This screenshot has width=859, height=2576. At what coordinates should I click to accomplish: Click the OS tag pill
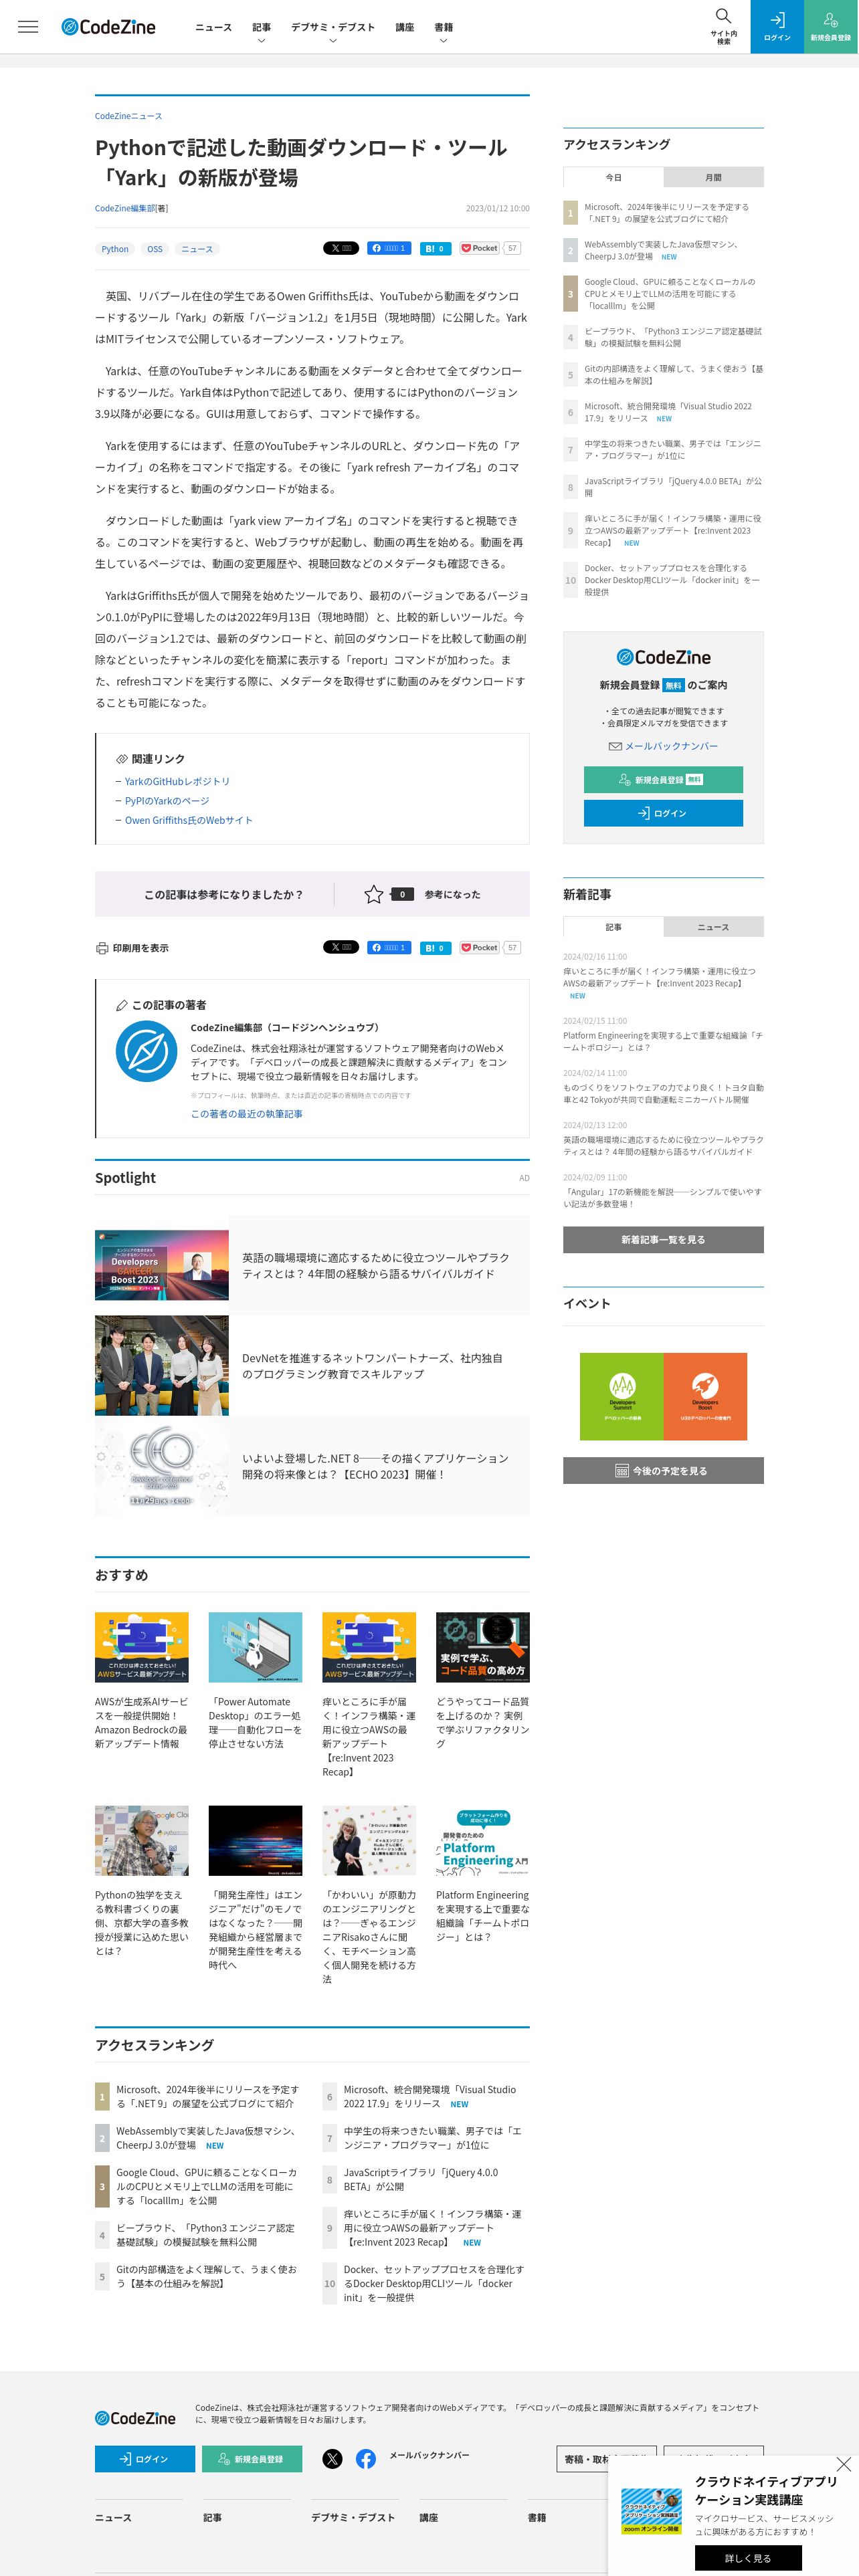[155, 249]
